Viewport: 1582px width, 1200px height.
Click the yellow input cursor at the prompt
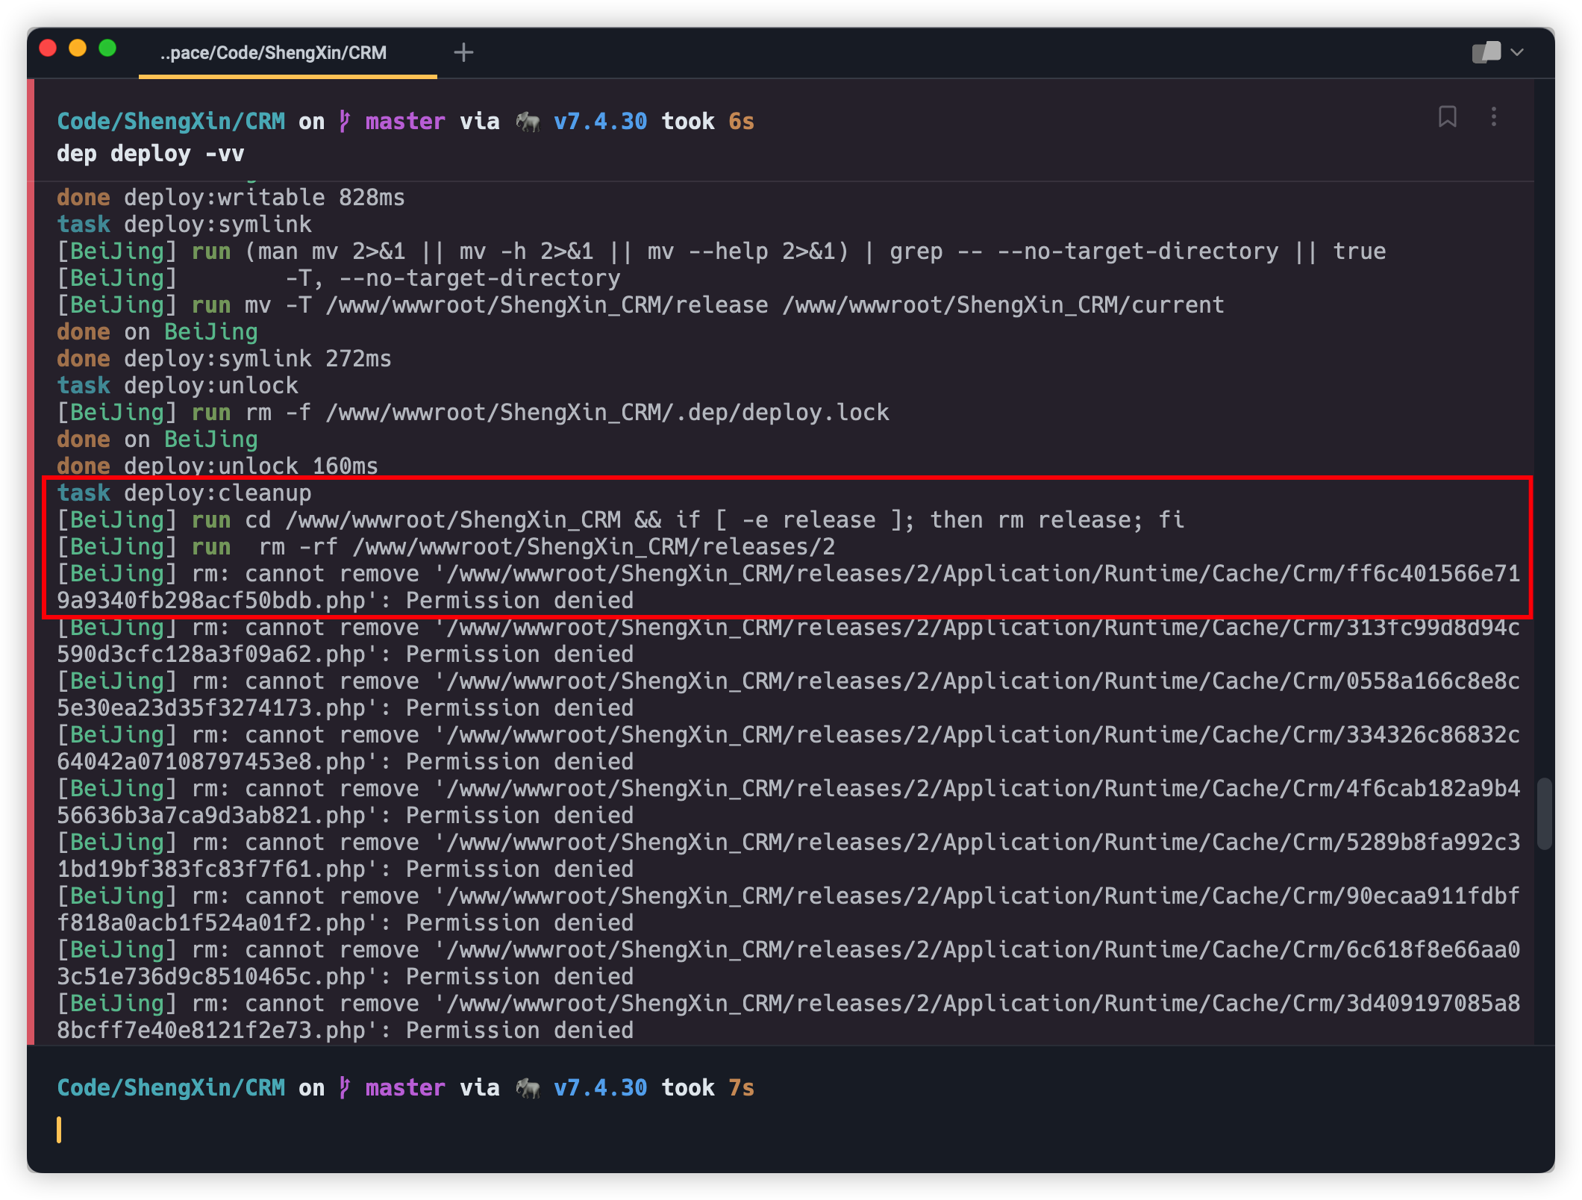[x=59, y=1130]
